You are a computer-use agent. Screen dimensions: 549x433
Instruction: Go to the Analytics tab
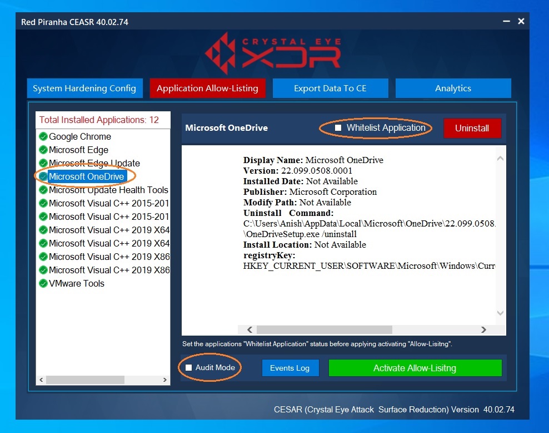point(453,88)
